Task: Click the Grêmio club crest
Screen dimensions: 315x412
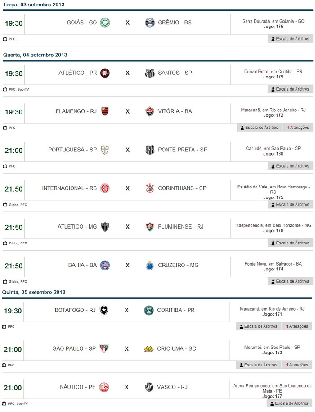Action: pos(150,23)
